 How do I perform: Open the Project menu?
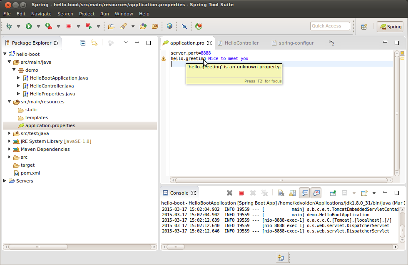[x=87, y=14]
